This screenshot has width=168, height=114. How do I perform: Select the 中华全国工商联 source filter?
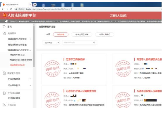pos(82,34)
